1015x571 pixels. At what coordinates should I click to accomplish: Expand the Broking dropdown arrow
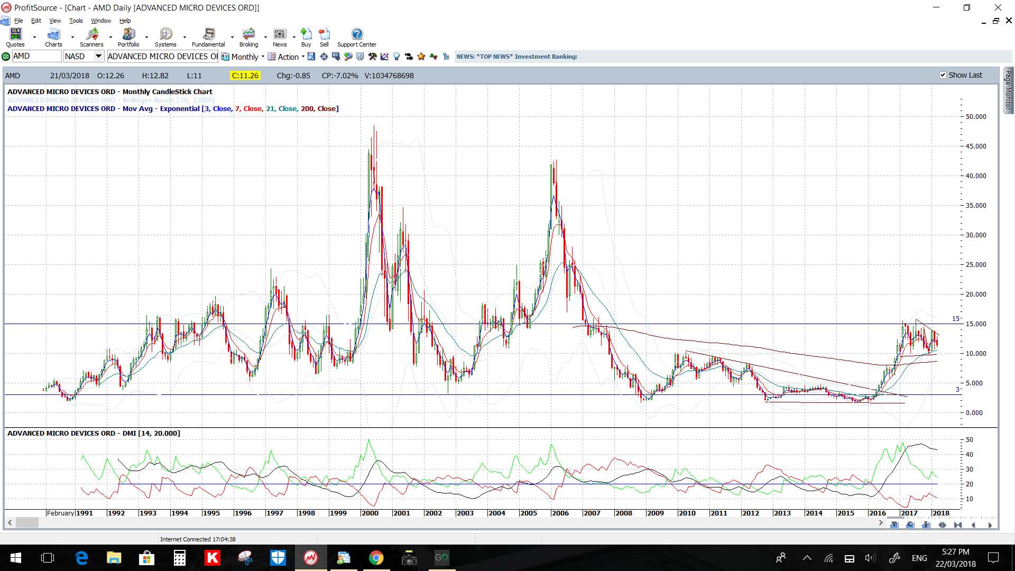point(265,38)
